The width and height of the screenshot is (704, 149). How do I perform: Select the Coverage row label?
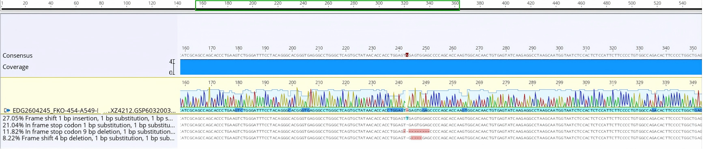click(x=15, y=67)
